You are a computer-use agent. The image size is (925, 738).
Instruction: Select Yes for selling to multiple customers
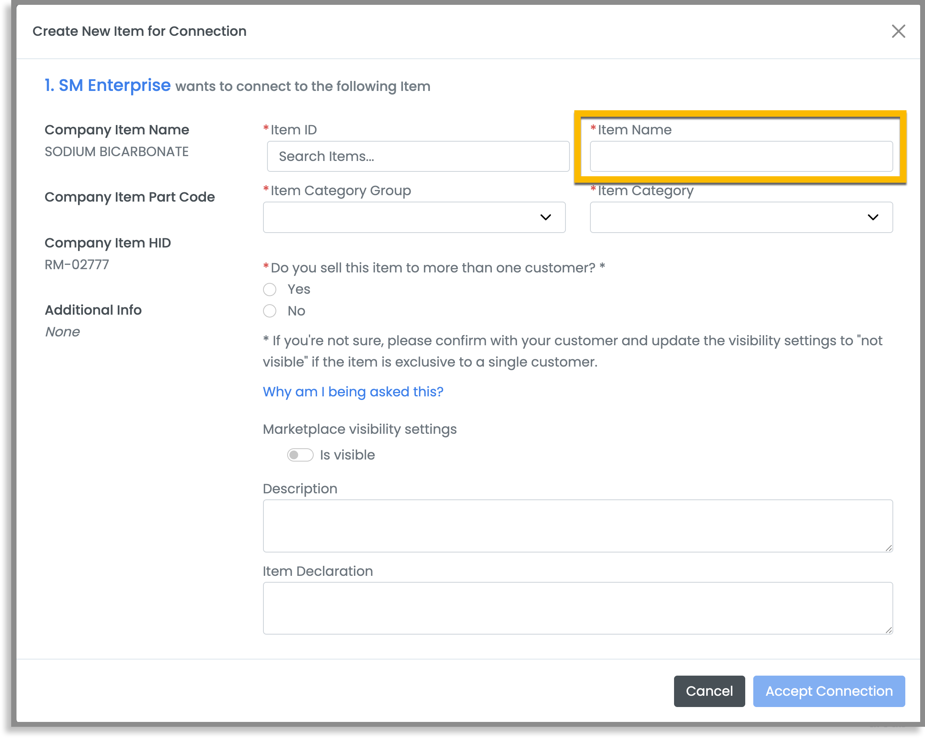pyautogui.click(x=269, y=289)
